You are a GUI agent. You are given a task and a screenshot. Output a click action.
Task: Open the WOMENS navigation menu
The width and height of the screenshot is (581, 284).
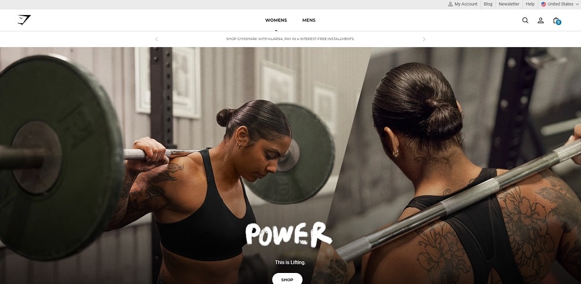click(x=276, y=20)
